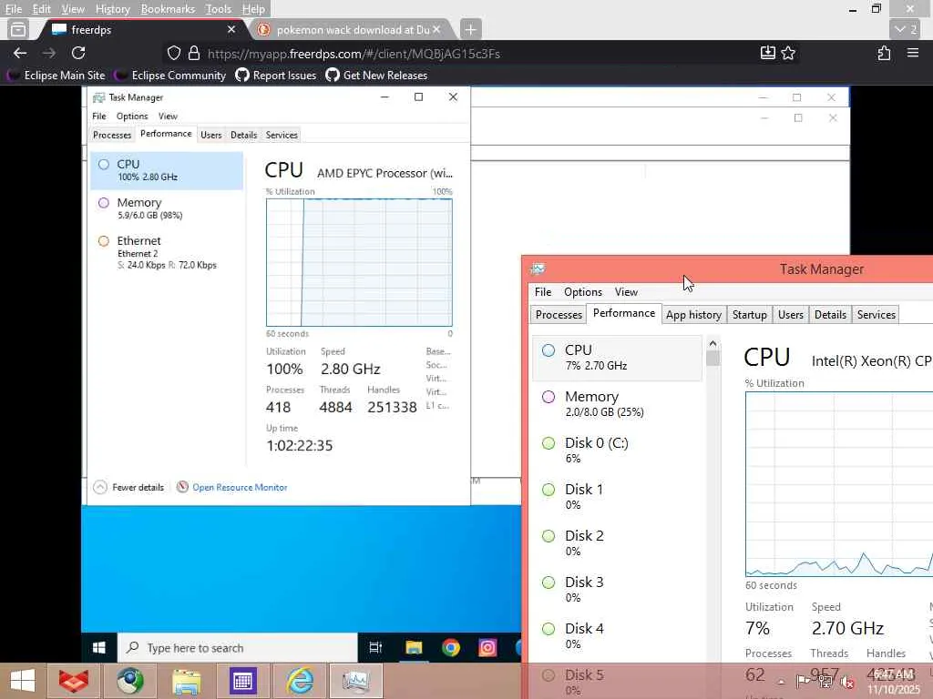The width and height of the screenshot is (933, 699).
Task: Open the Firefox Tools menu
Action: (x=218, y=9)
